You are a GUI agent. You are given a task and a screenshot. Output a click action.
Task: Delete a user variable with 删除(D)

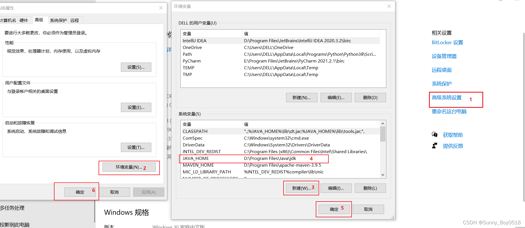click(370, 97)
